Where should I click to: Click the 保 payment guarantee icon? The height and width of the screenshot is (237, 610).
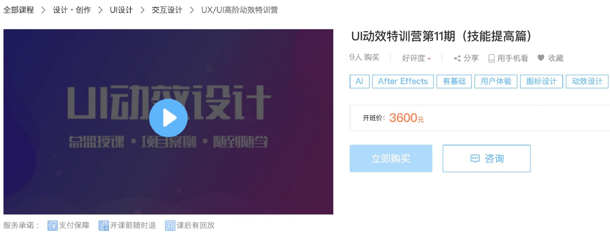click(52, 226)
